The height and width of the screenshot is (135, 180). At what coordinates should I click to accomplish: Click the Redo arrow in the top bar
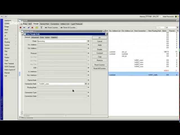point(6,17)
